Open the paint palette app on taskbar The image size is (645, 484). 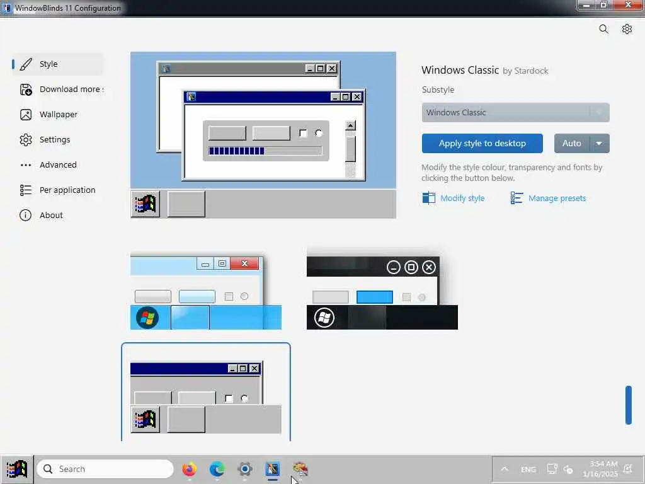click(300, 469)
